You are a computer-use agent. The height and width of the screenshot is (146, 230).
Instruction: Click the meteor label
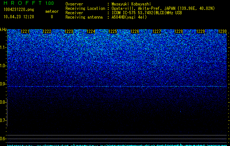tap(52, 11)
